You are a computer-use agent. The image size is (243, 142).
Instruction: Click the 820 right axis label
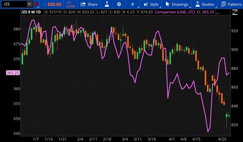(x=235, y=125)
